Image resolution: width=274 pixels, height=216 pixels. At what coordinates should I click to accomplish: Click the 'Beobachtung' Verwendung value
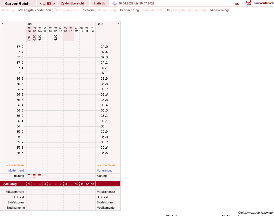(130, 10)
